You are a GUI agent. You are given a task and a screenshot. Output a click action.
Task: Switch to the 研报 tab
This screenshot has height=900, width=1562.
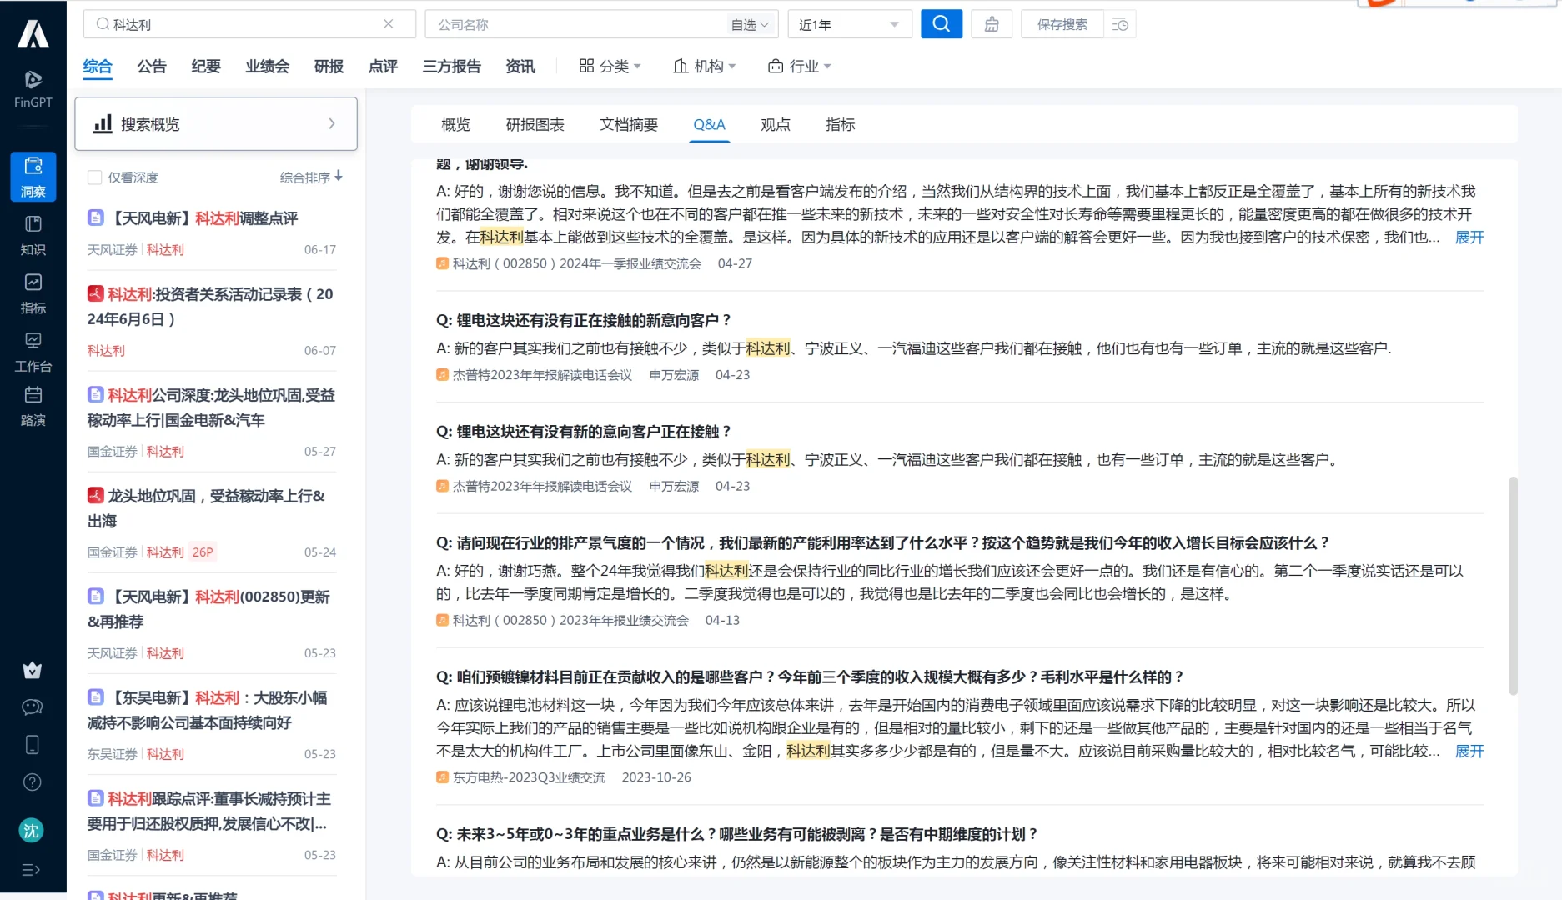329,67
